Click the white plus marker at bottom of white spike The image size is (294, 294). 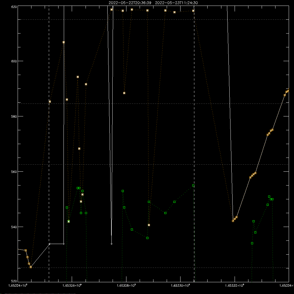coord(111,244)
